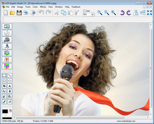Viewport: 154px width, 124px height.
Task: Click the zoom percentage field
Action: 87,14
